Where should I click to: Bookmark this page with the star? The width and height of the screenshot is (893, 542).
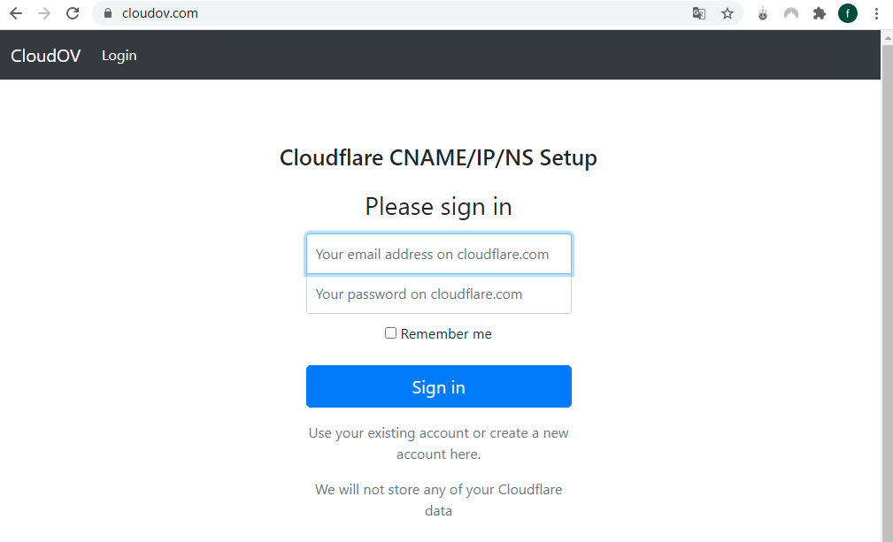point(727,13)
